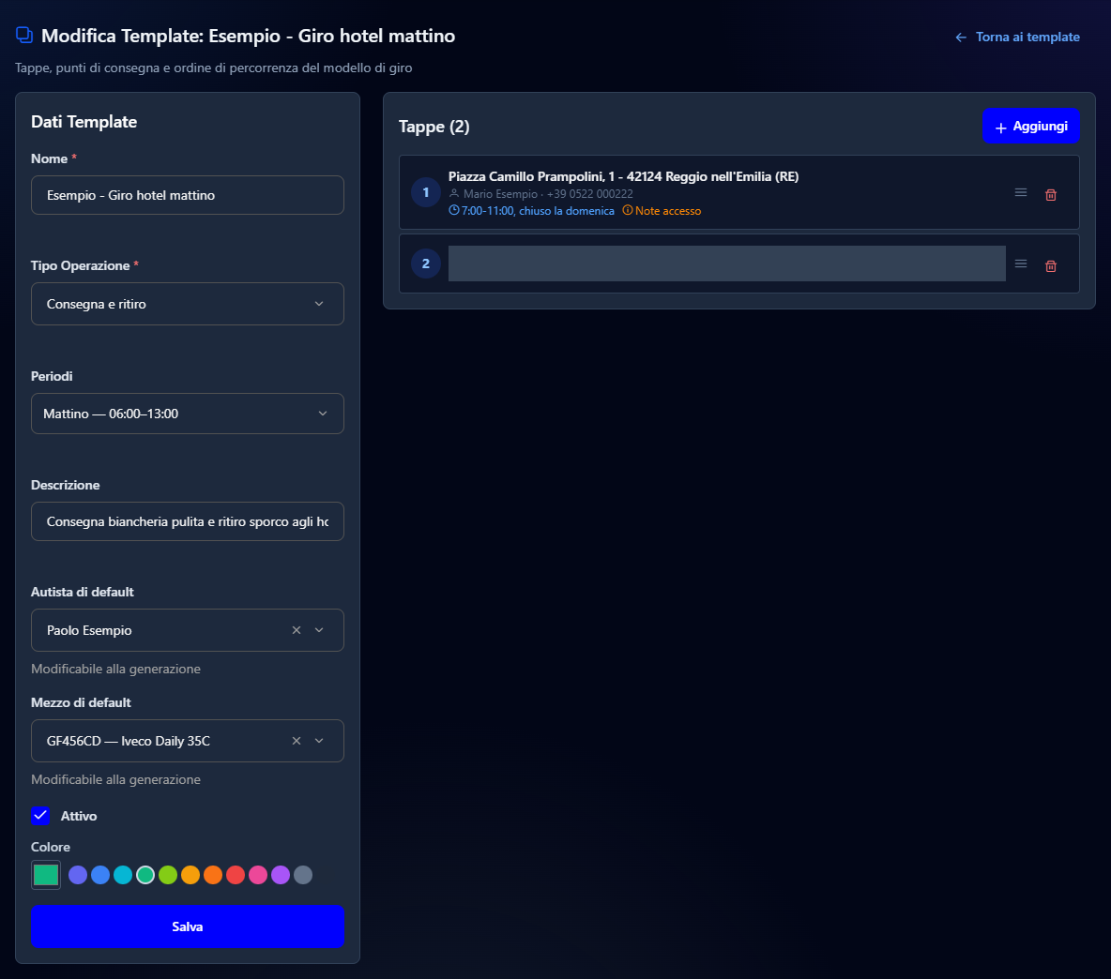Click the number 2 stop badge
Image resolution: width=1111 pixels, height=979 pixels.
(x=426, y=264)
